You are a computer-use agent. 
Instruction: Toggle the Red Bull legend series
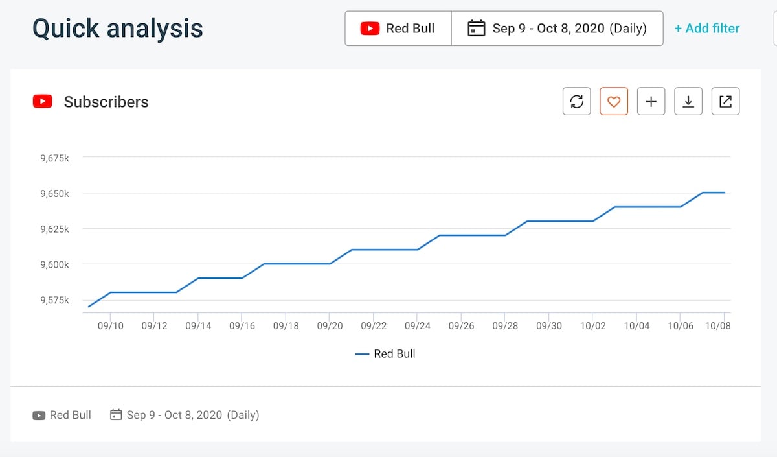[x=386, y=354]
